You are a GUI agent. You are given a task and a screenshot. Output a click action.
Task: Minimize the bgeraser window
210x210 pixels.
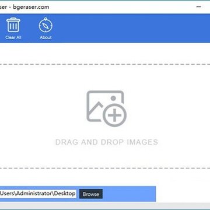pyautogui.click(x=198, y=7)
